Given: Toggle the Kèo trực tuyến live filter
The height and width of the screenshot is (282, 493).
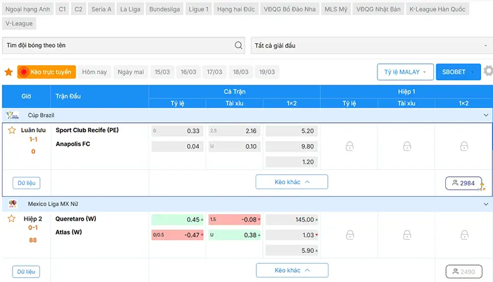Looking at the screenshot, I should [x=46, y=72].
